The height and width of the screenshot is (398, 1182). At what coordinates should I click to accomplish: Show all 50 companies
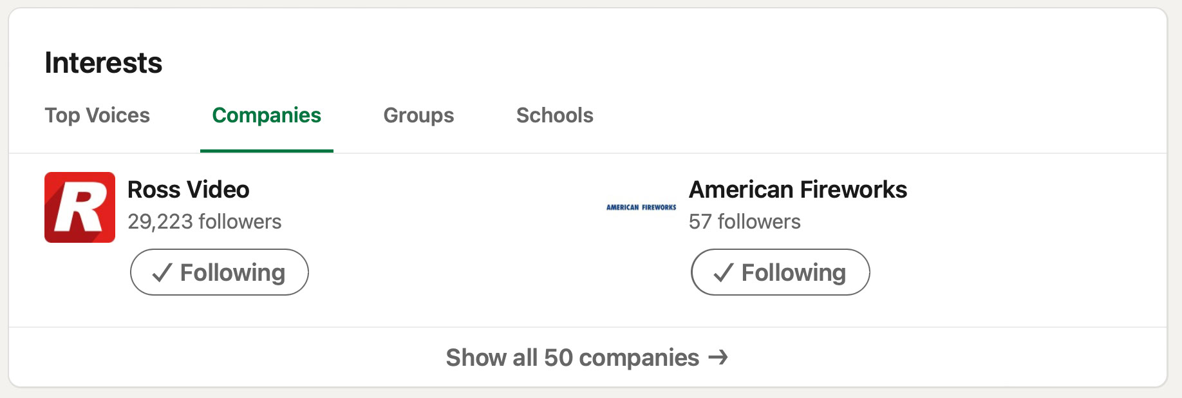pos(572,357)
